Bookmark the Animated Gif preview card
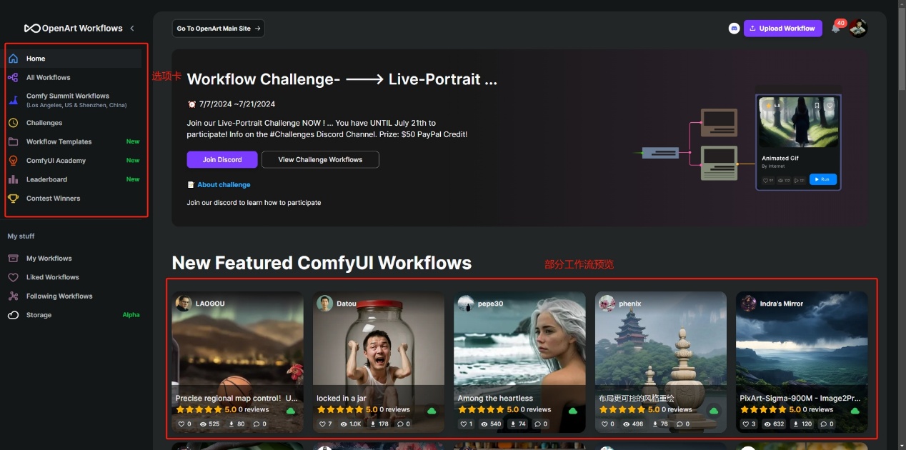 (817, 105)
